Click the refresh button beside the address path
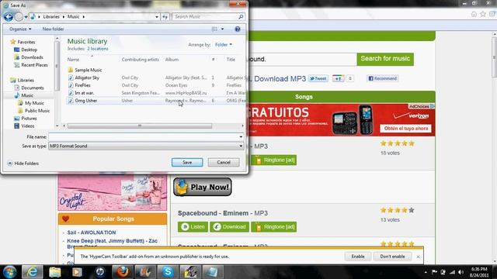Image resolution: width=497 pixels, height=279 pixels. (x=165, y=17)
